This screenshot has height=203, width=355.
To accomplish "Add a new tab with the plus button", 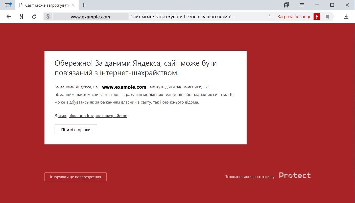I will pos(84,5).
